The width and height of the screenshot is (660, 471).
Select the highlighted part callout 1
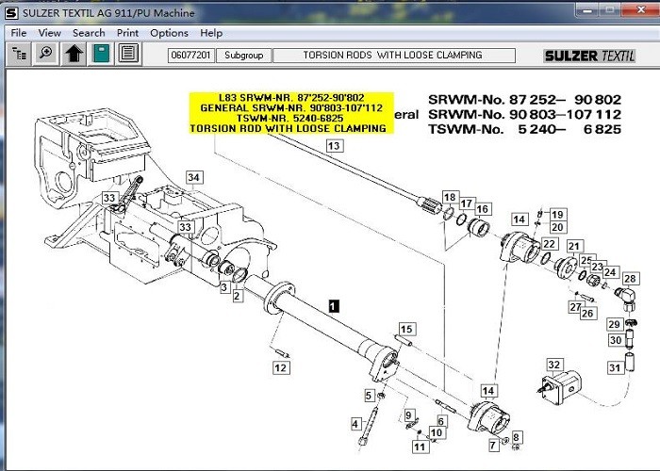334,306
